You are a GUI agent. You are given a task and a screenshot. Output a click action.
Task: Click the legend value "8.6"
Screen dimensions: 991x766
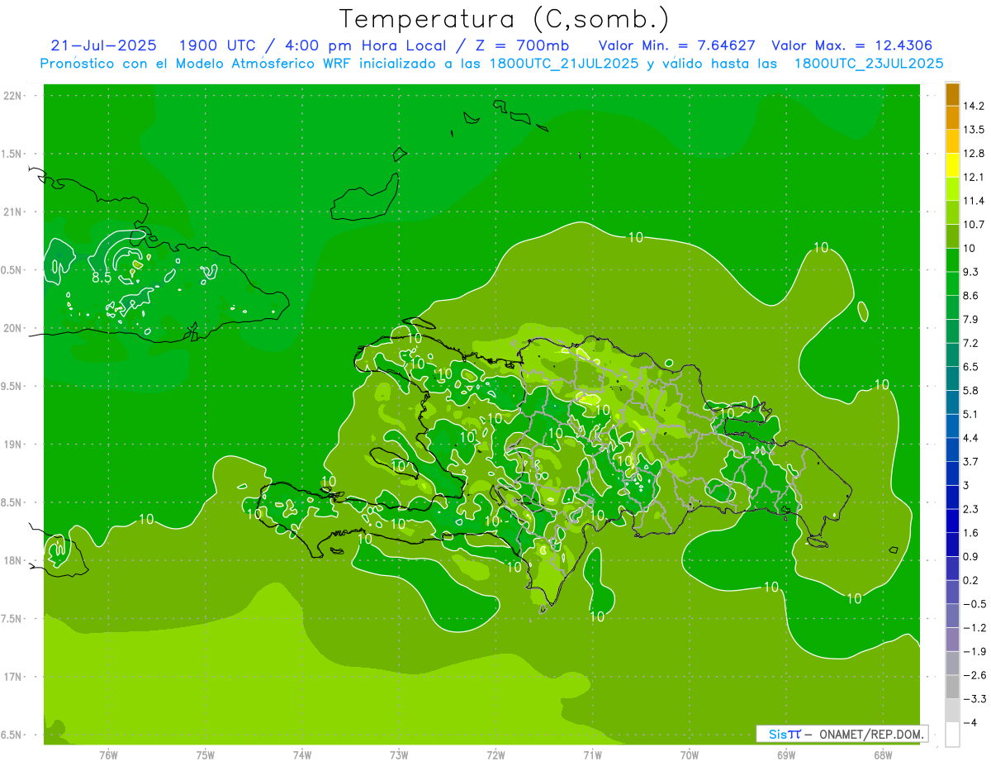pyautogui.click(x=972, y=296)
